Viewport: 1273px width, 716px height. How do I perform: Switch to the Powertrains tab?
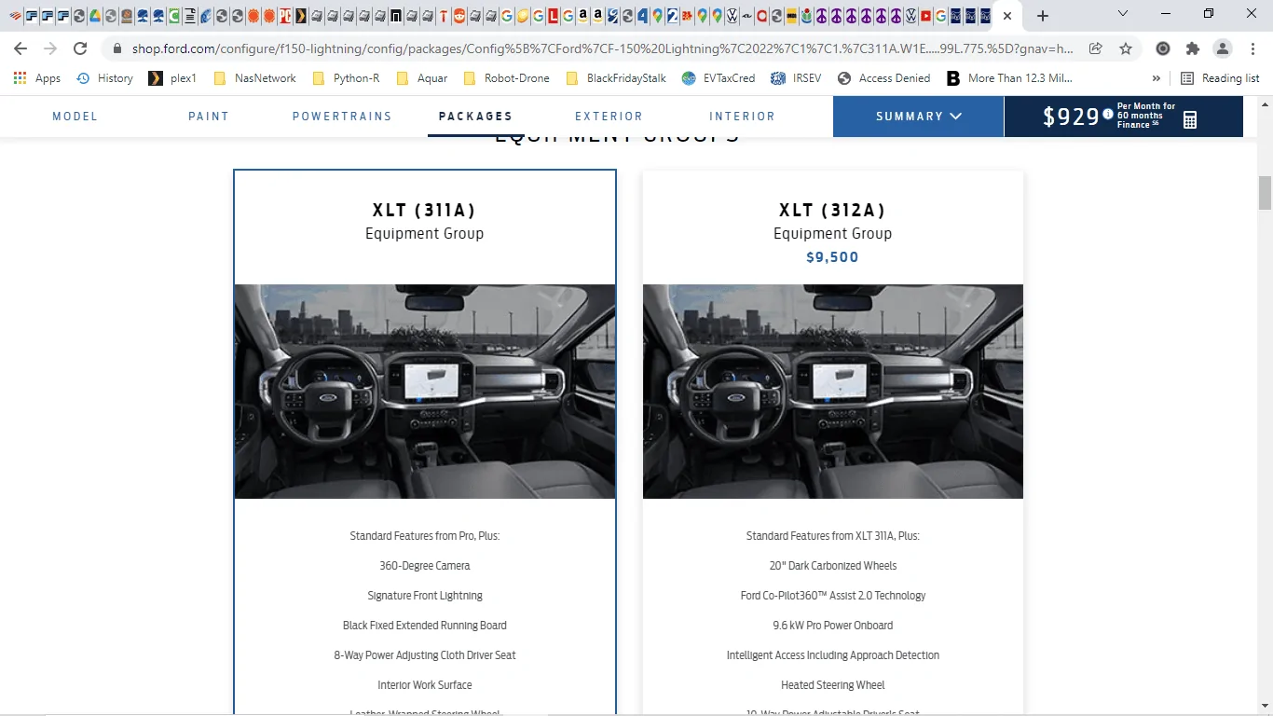[x=342, y=117]
